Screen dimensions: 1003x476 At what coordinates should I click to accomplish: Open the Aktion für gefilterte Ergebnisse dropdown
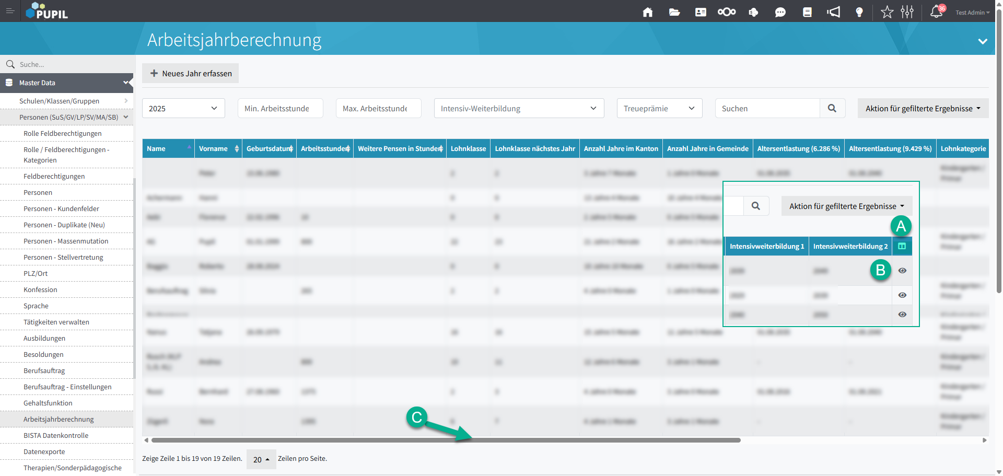coord(923,108)
